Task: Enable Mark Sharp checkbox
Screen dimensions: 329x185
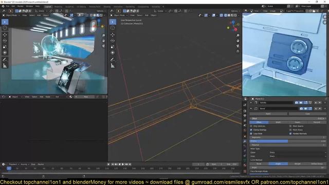Action: (290, 130)
